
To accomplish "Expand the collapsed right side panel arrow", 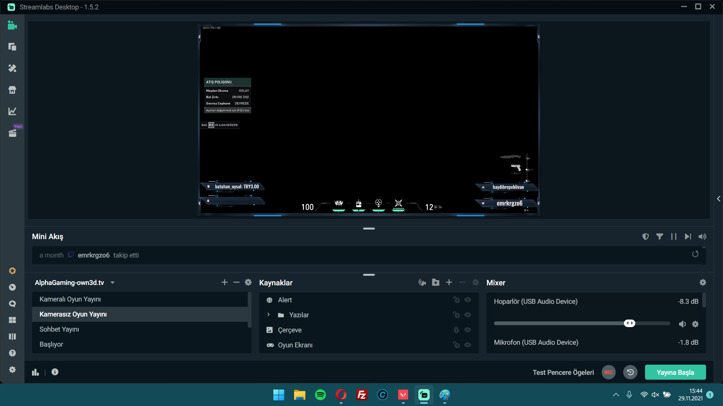I will point(718,198).
